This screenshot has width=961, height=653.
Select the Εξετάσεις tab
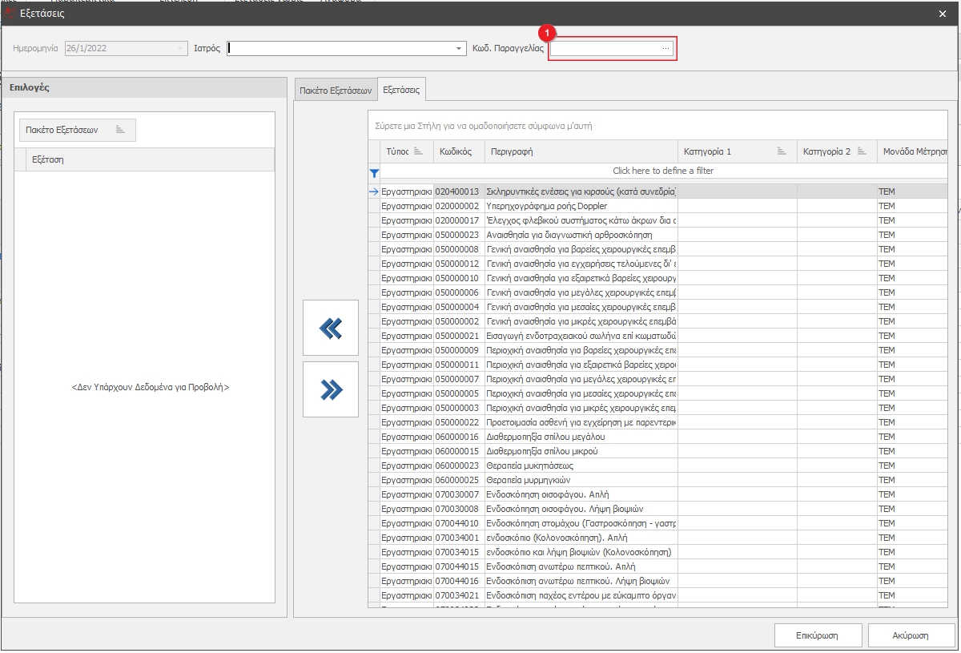coord(401,91)
